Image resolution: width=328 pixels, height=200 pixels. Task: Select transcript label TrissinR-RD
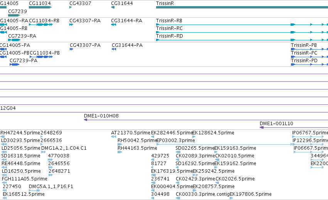[170, 36]
